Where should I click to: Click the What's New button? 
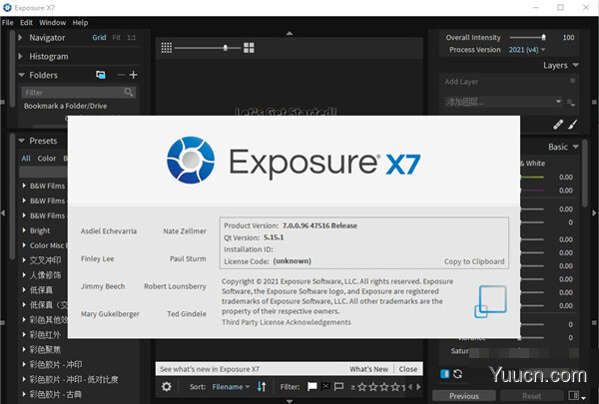point(368,369)
